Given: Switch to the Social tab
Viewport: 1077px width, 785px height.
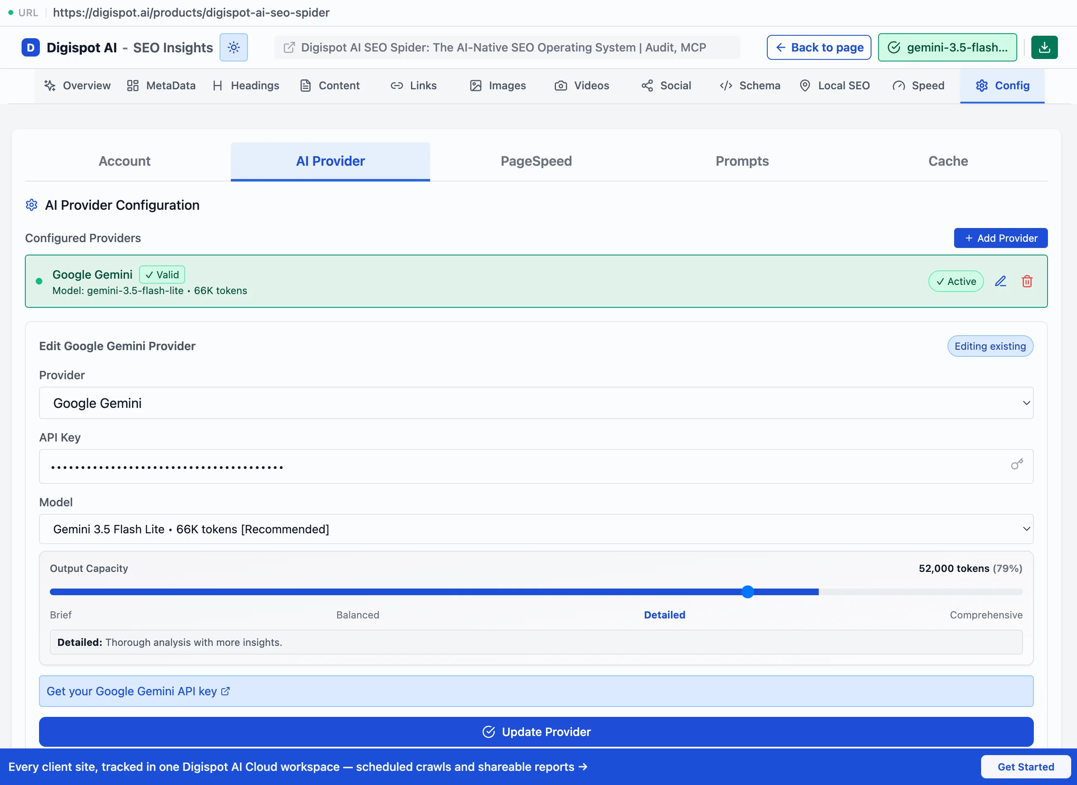Looking at the screenshot, I should click(x=666, y=86).
